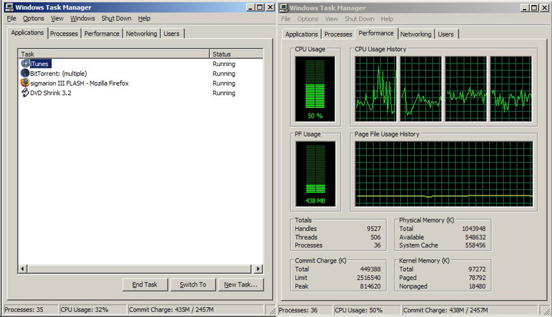Click Physical Memory Total 1043948
Viewport: 552px width, 317px height.
(x=473, y=229)
